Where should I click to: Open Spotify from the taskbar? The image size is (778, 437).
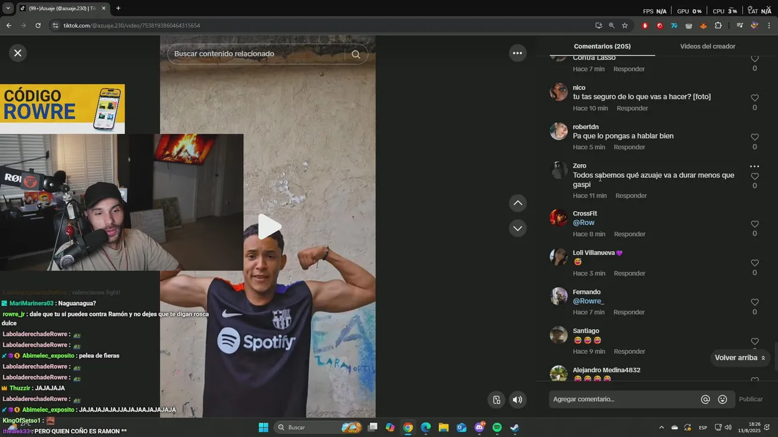pos(497,427)
